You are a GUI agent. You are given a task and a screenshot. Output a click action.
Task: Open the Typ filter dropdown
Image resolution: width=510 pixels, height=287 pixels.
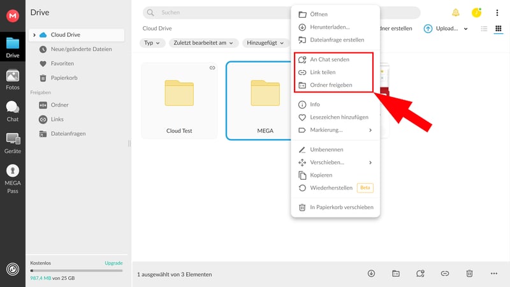pyautogui.click(x=152, y=43)
